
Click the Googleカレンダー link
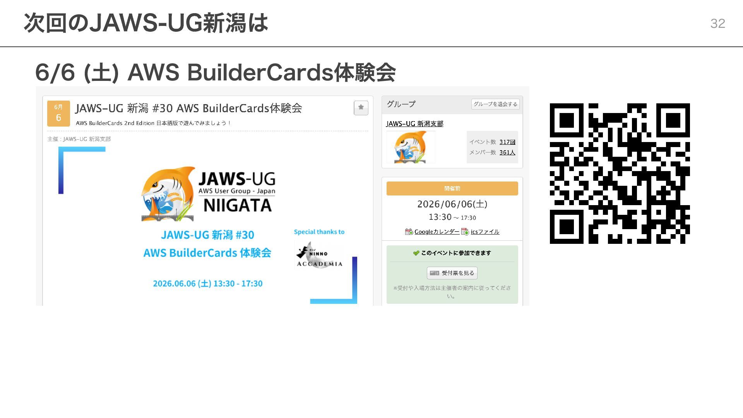click(x=437, y=231)
